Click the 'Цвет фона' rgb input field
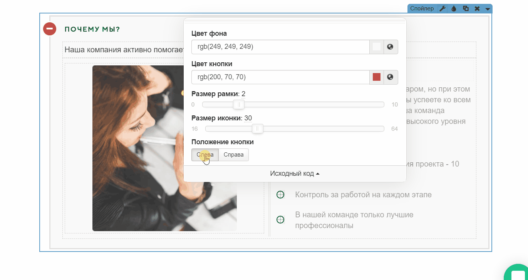The height and width of the screenshot is (280, 528). click(x=280, y=47)
